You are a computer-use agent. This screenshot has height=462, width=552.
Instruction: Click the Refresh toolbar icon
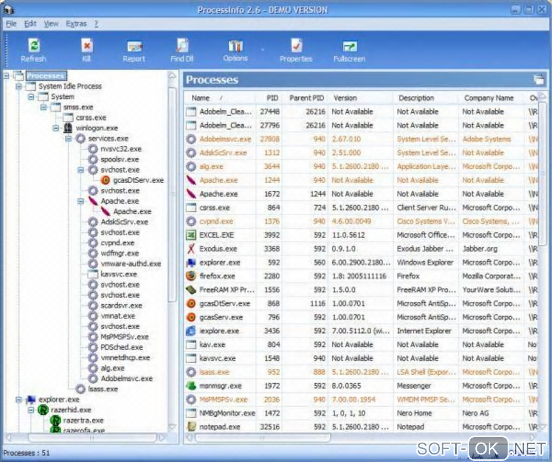tap(34, 46)
